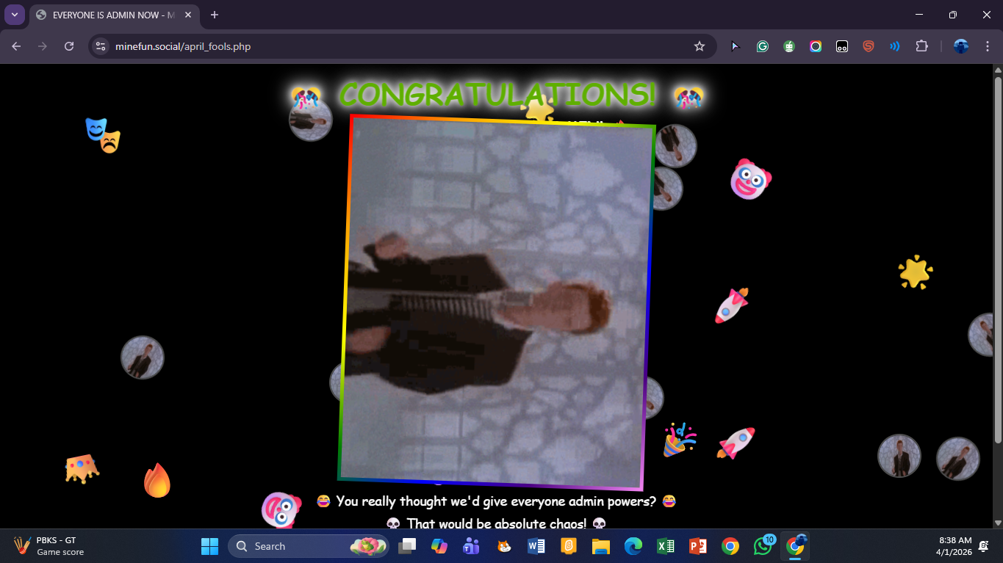The width and height of the screenshot is (1003, 563).
Task: Click the orange shield extension icon
Action: [x=868, y=46]
